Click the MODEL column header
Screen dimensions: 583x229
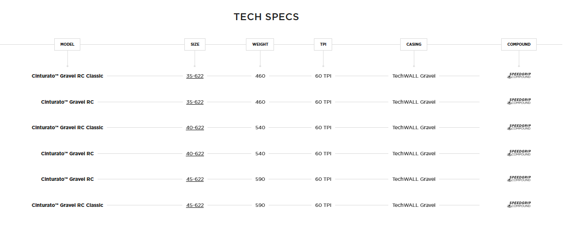click(x=67, y=44)
